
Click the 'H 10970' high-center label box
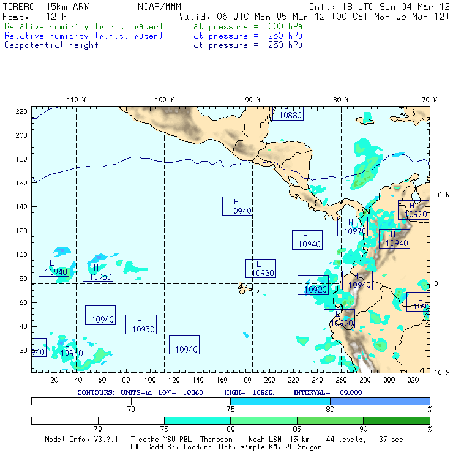click(x=353, y=226)
